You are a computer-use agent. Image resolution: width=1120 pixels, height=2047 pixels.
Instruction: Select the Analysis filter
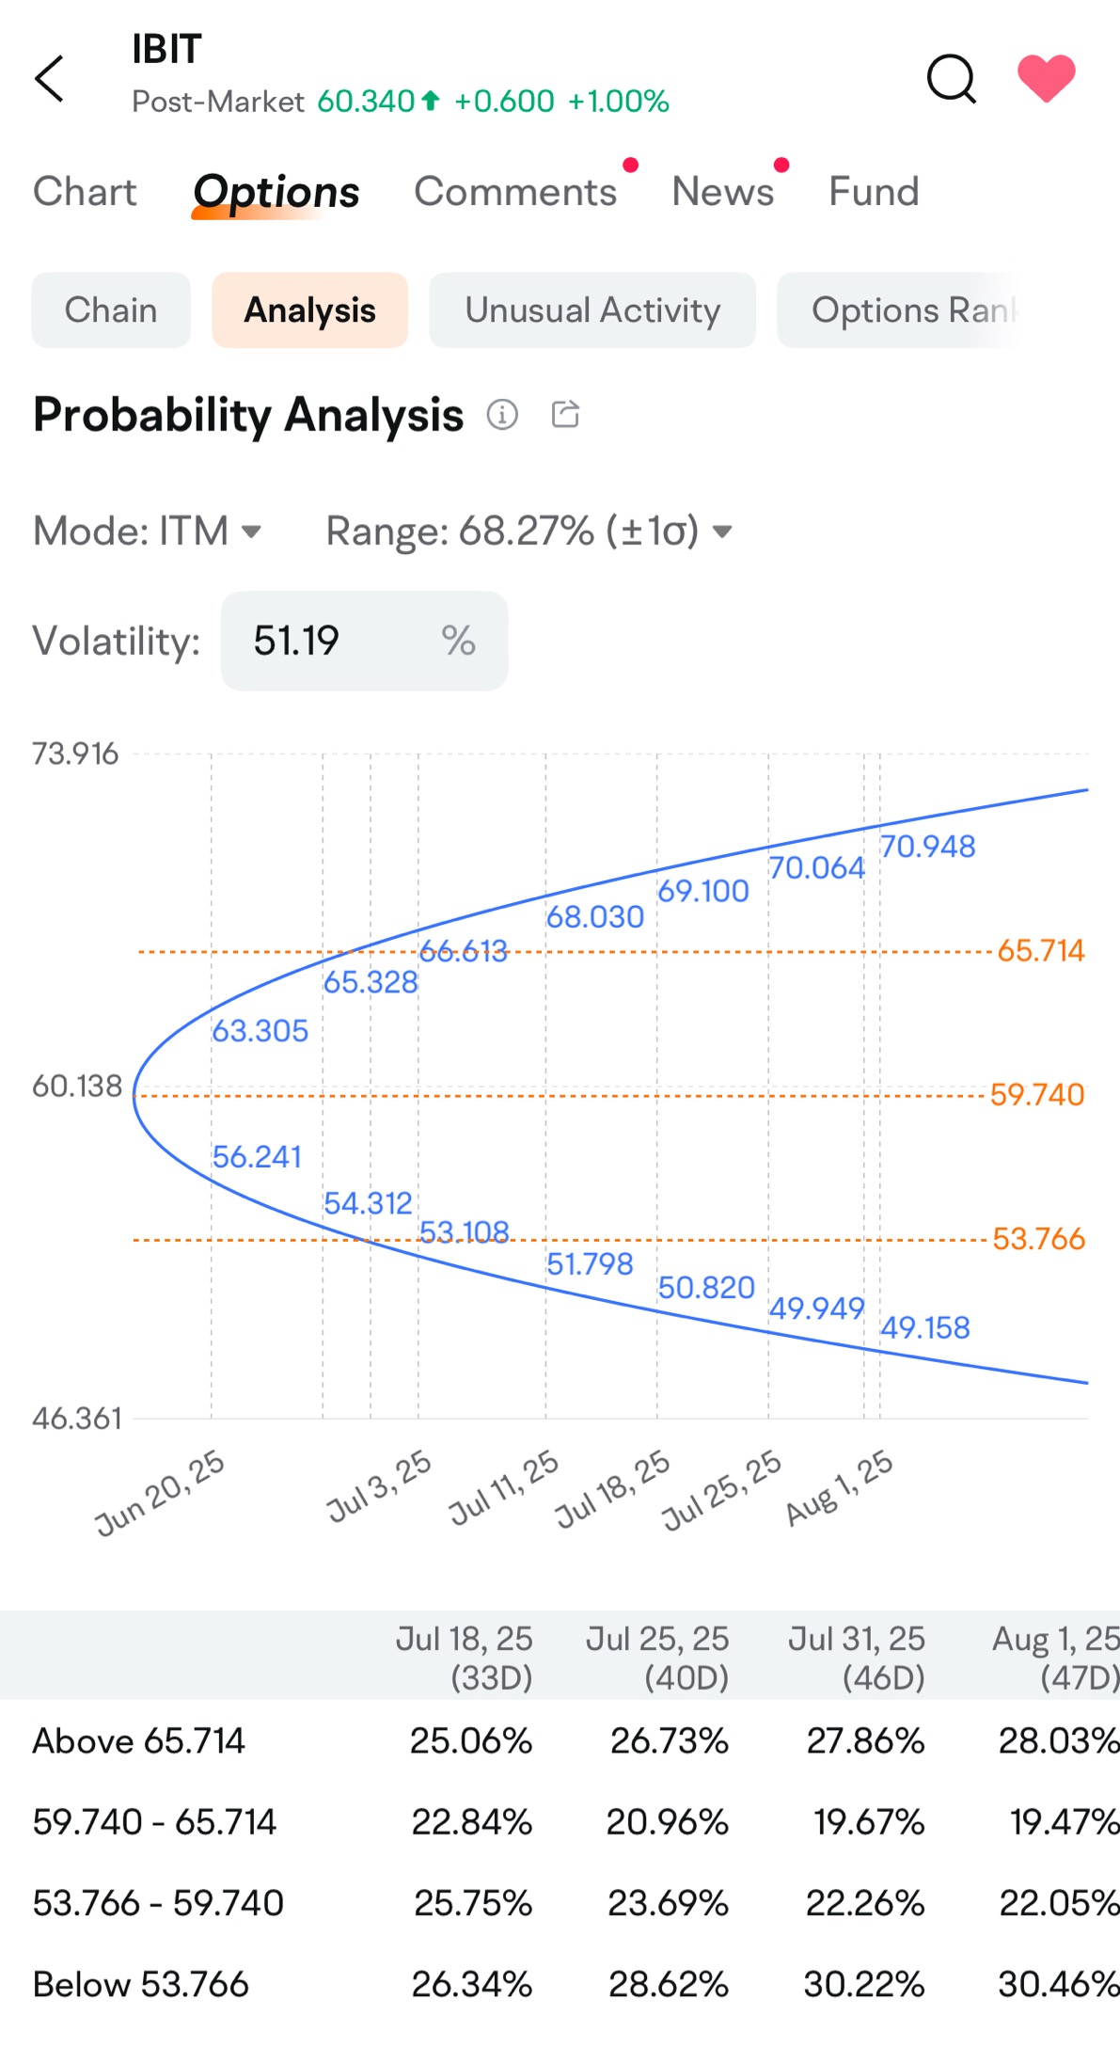(309, 309)
